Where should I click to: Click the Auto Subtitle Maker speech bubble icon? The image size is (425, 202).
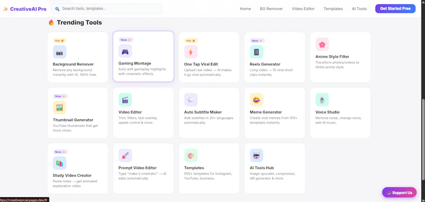click(x=191, y=100)
